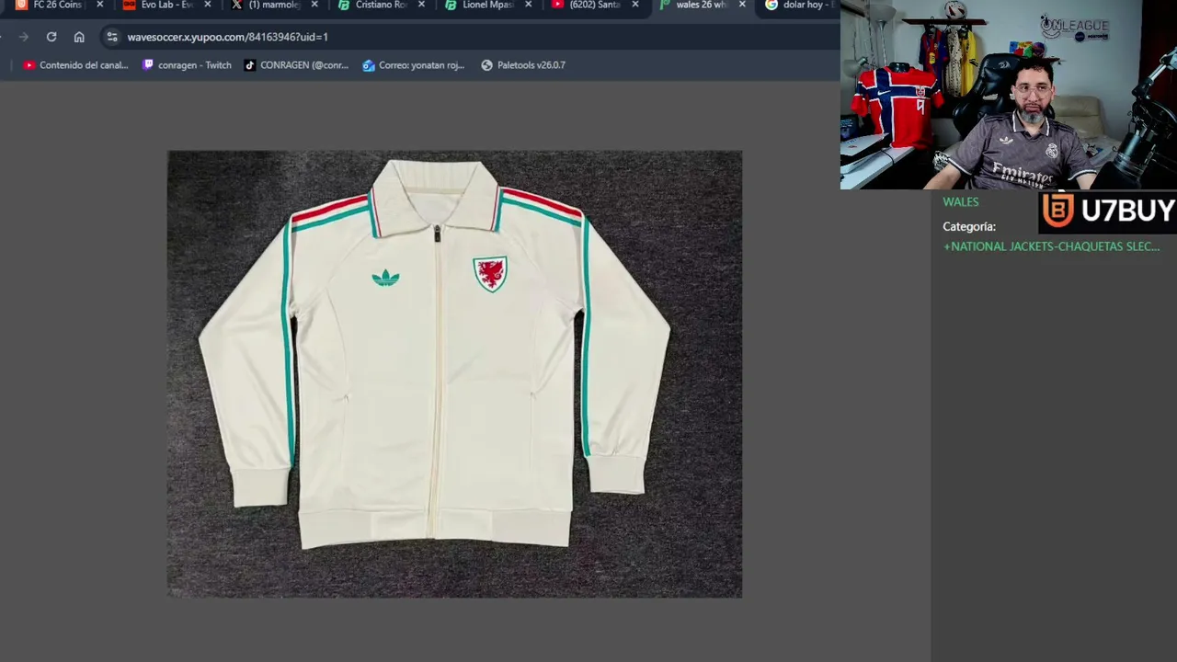Viewport: 1177px width, 662px height.
Task: Open the WALES album title link
Action: point(960,202)
